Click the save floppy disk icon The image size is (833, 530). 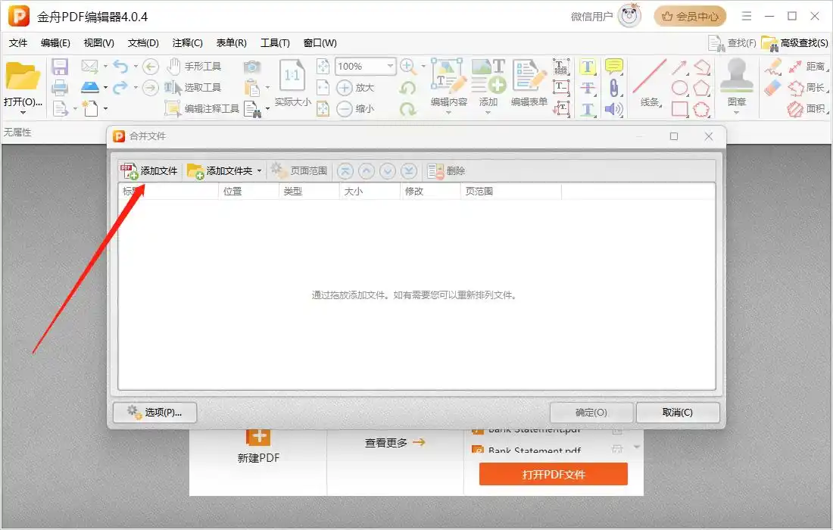[60, 67]
